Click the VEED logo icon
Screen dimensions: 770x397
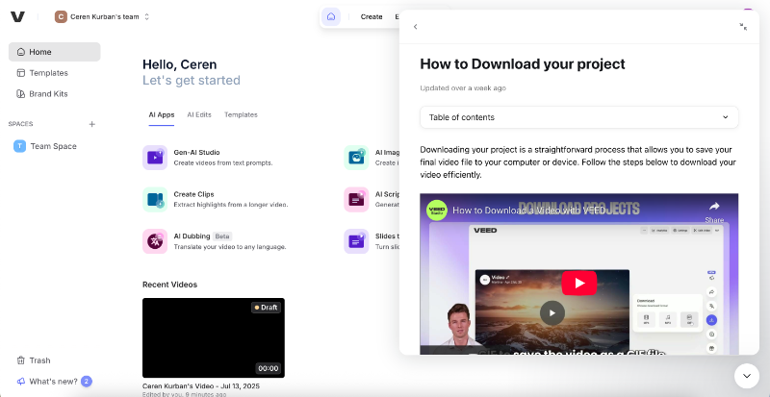(x=17, y=16)
